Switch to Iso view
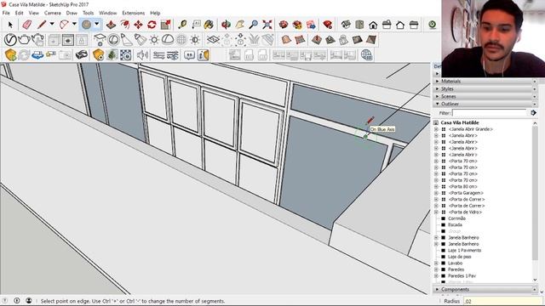545x306 pixels. (346, 25)
